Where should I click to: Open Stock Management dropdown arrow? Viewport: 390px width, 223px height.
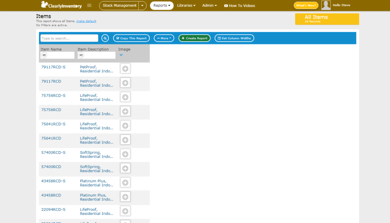click(142, 5)
